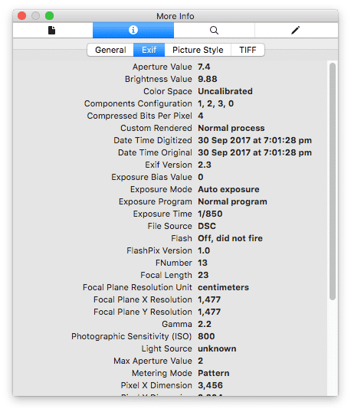This screenshot has height=412, width=351.
Task: Click the More Info window title
Action: pos(175,16)
